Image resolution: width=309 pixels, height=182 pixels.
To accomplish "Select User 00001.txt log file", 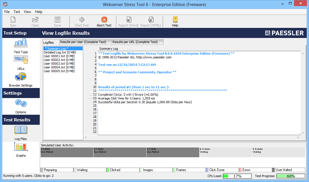I will pyautogui.click(x=59, y=56).
